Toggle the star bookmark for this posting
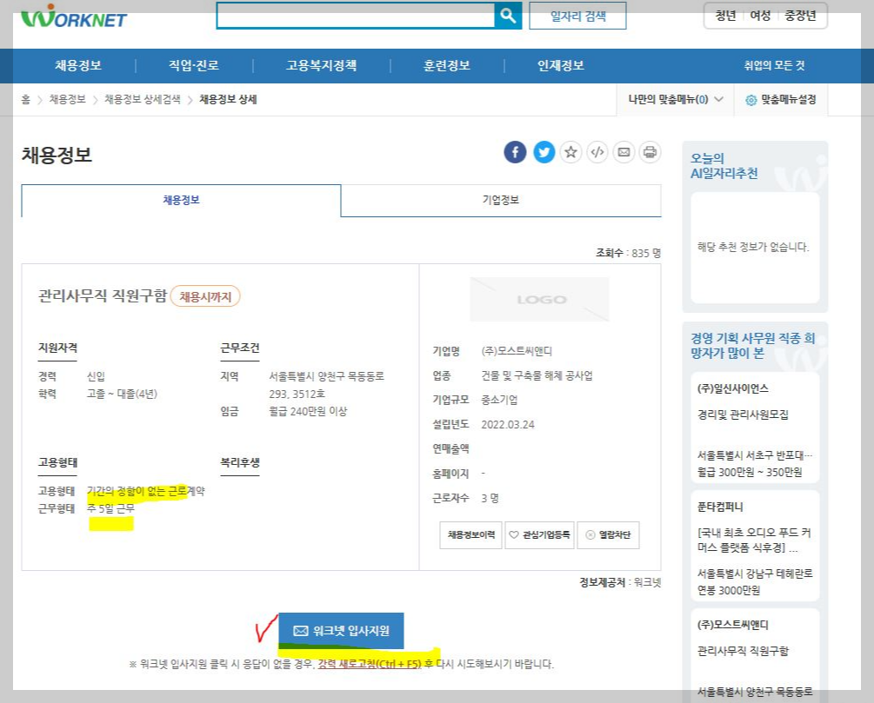The height and width of the screenshot is (703, 874). pos(570,151)
